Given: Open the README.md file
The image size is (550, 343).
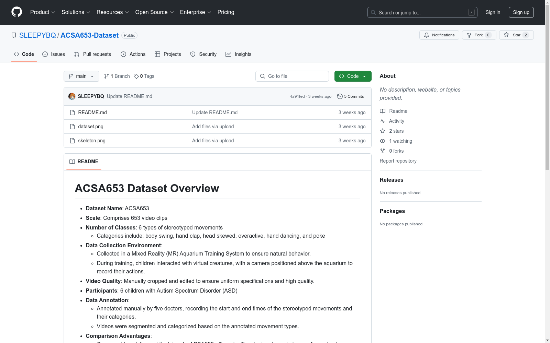Looking at the screenshot, I should pos(92,113).
